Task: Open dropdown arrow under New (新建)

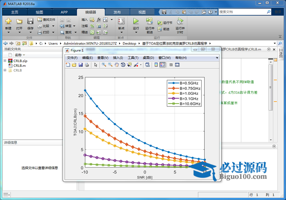Action: pos(8,32)
